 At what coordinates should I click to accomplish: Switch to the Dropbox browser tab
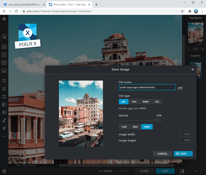click(23, 5)
